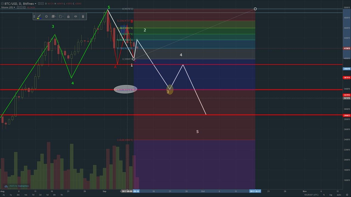Screen dimensions: 351x197
Task: Click the 2017-10-17 date marker
Action: (255, 191)
